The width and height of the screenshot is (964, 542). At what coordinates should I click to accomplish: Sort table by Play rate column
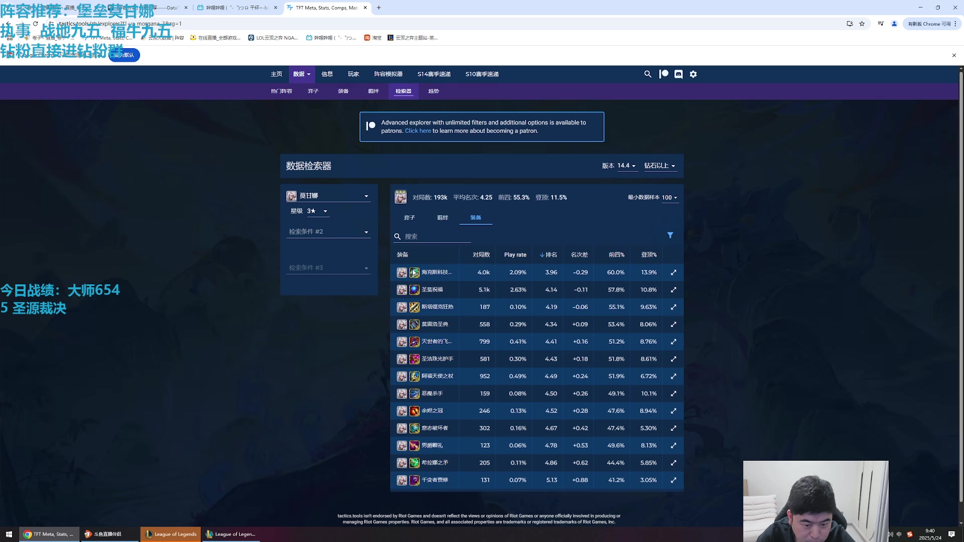click(515, 255)
